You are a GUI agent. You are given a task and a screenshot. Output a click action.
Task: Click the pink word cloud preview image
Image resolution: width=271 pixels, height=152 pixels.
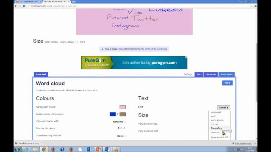134,22
